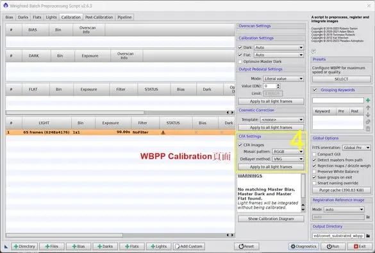Move grouping keyword up with the up arrow
The height and width of the screenshot is (253, 375).
coord(368,108)
